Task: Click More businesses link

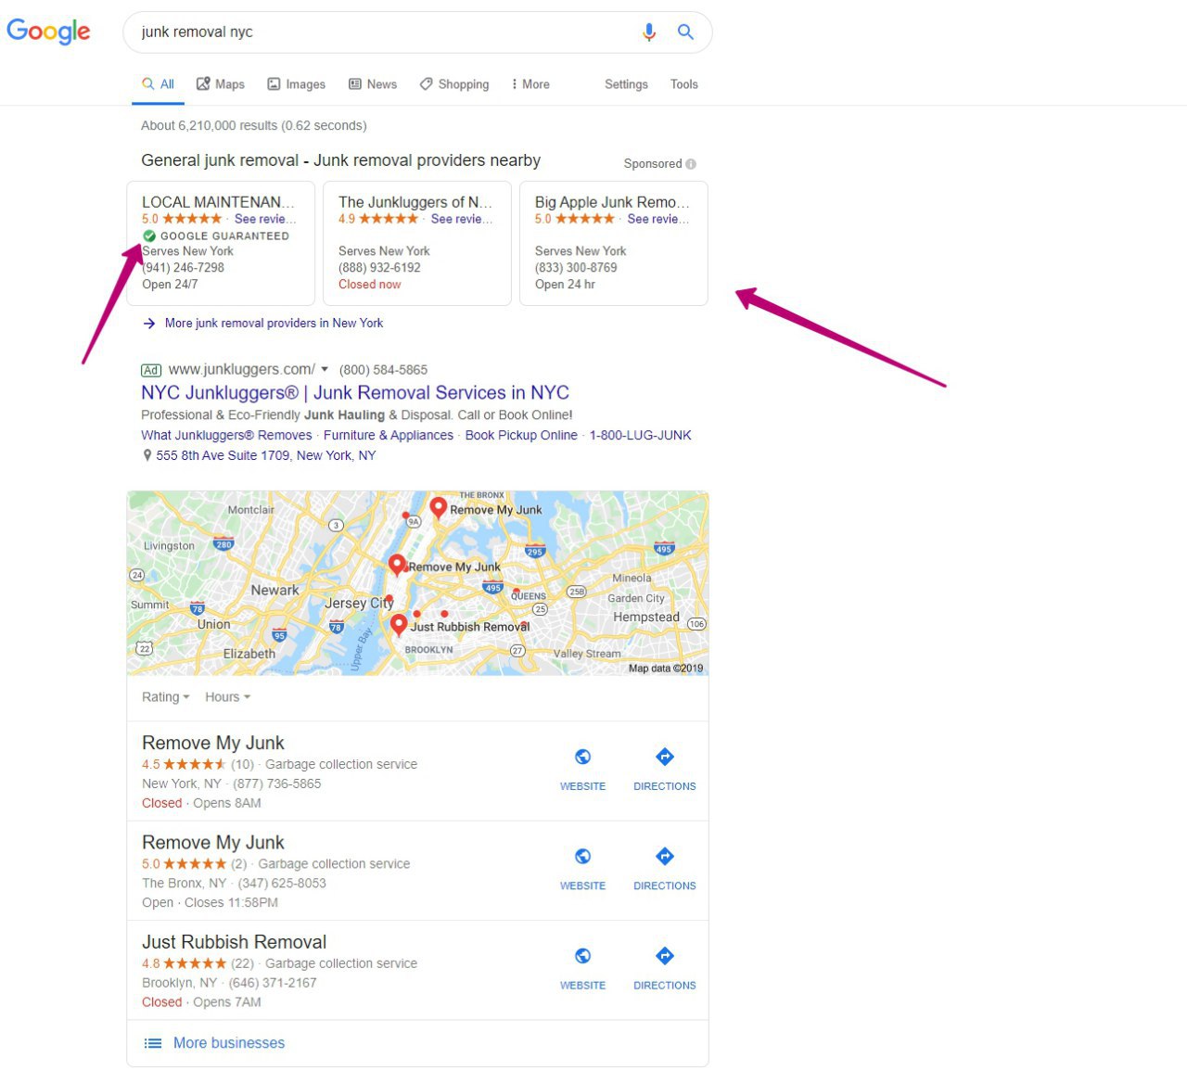Action: click(229, 1043)
